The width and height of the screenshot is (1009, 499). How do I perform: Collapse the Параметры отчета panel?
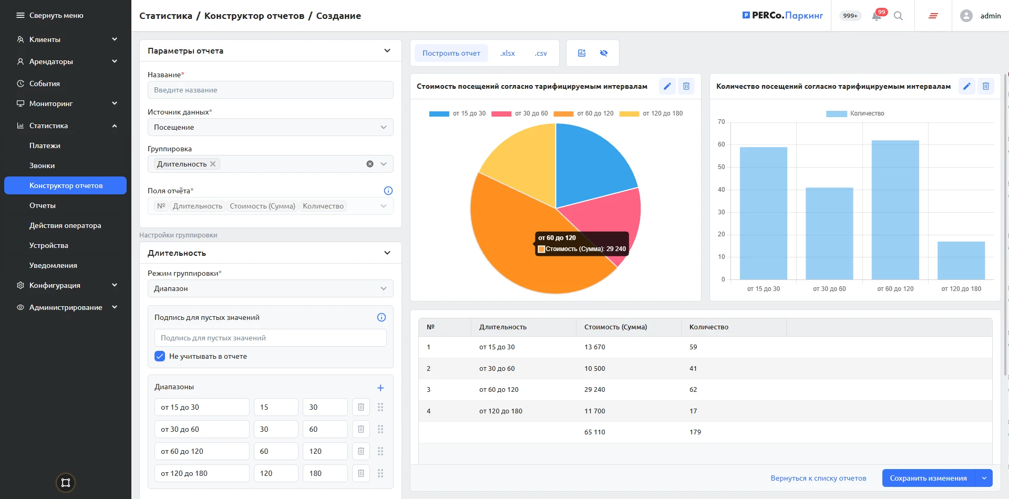click(x=387, y=51)
